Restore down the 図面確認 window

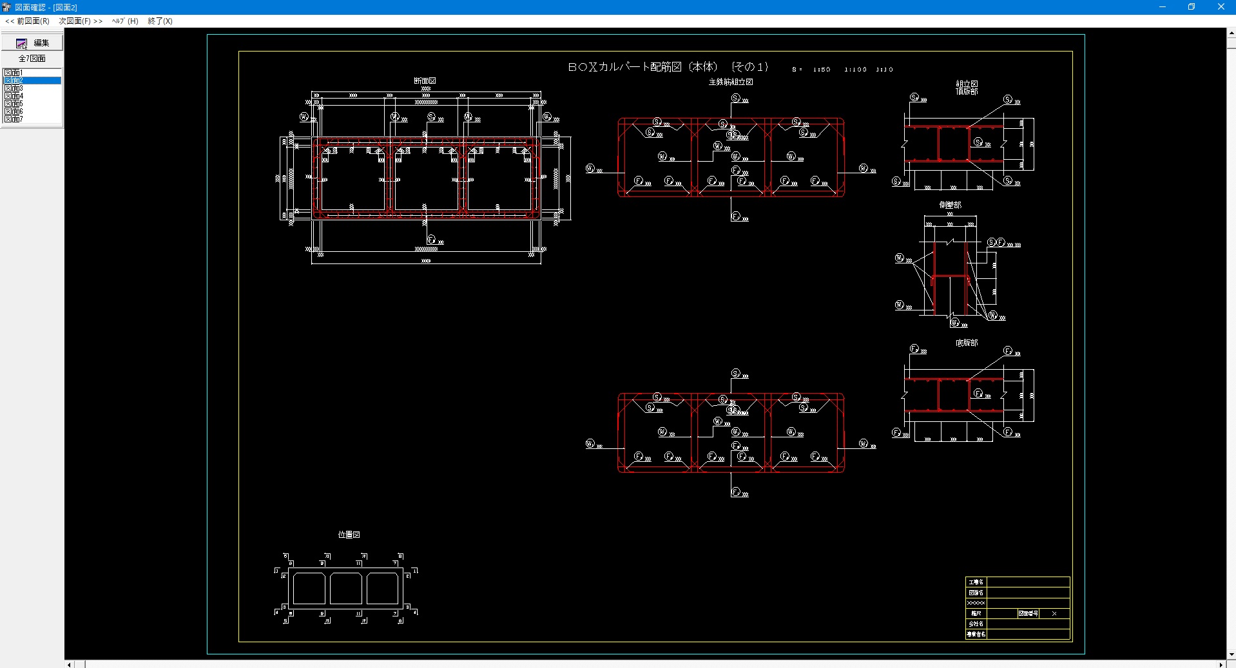[x=1191, y=7]
